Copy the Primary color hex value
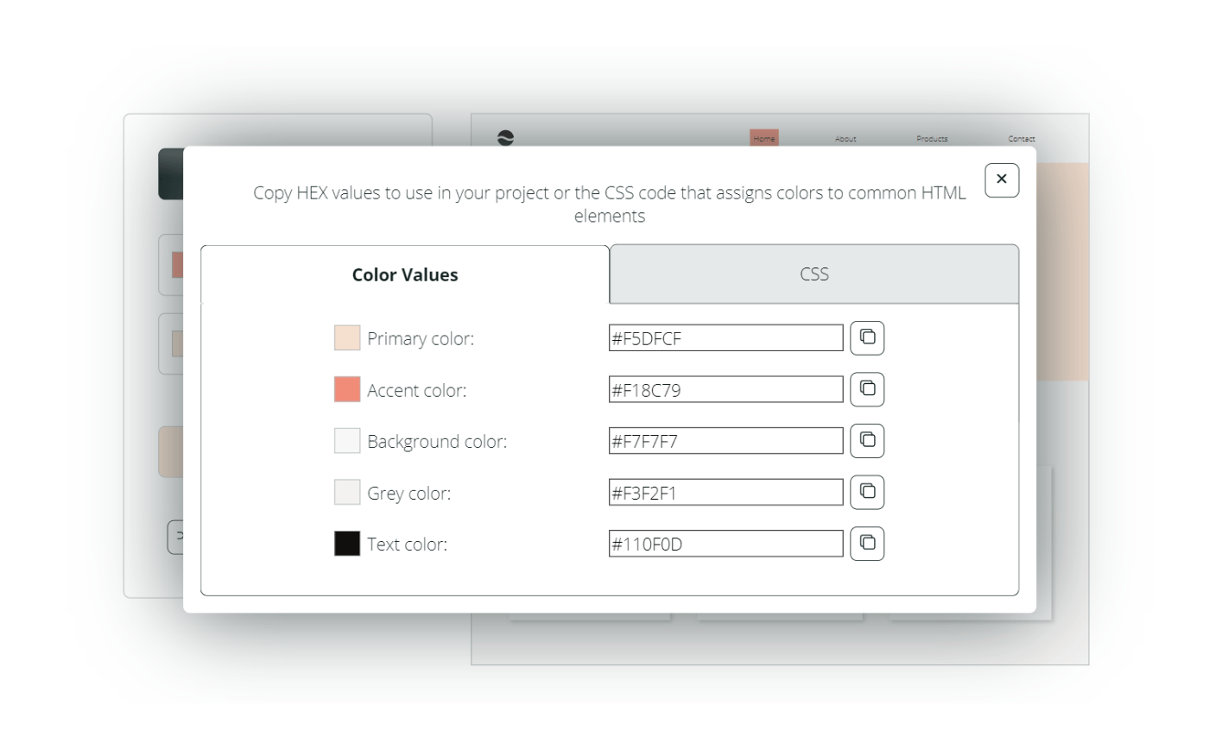The height and width of the screenshot is (749, 1209). coord(867,337)
